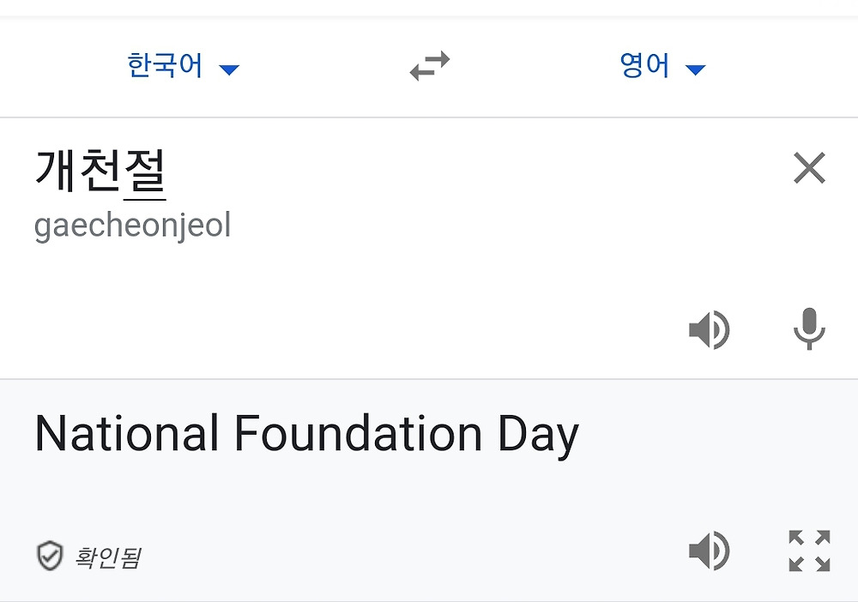Click the arrow beside 영어

[x=696, y=69]
